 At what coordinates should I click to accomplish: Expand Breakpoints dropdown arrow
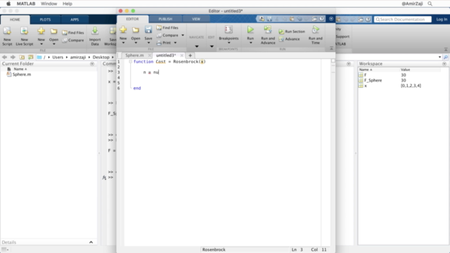tap(229, 43)
